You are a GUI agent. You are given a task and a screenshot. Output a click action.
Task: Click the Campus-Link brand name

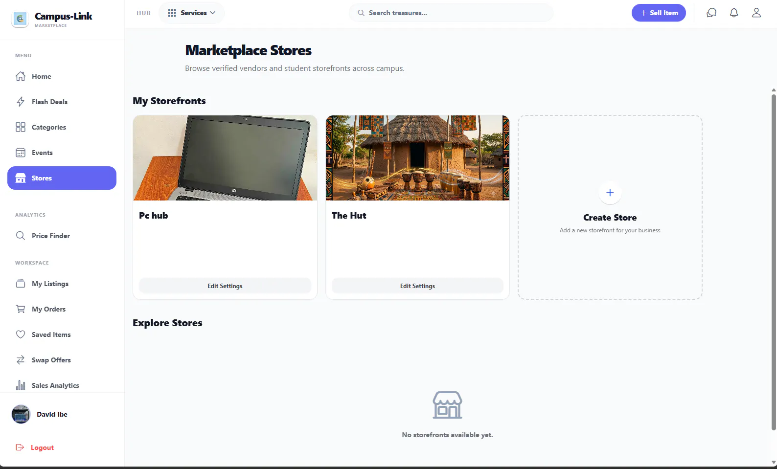coord(64,16)
